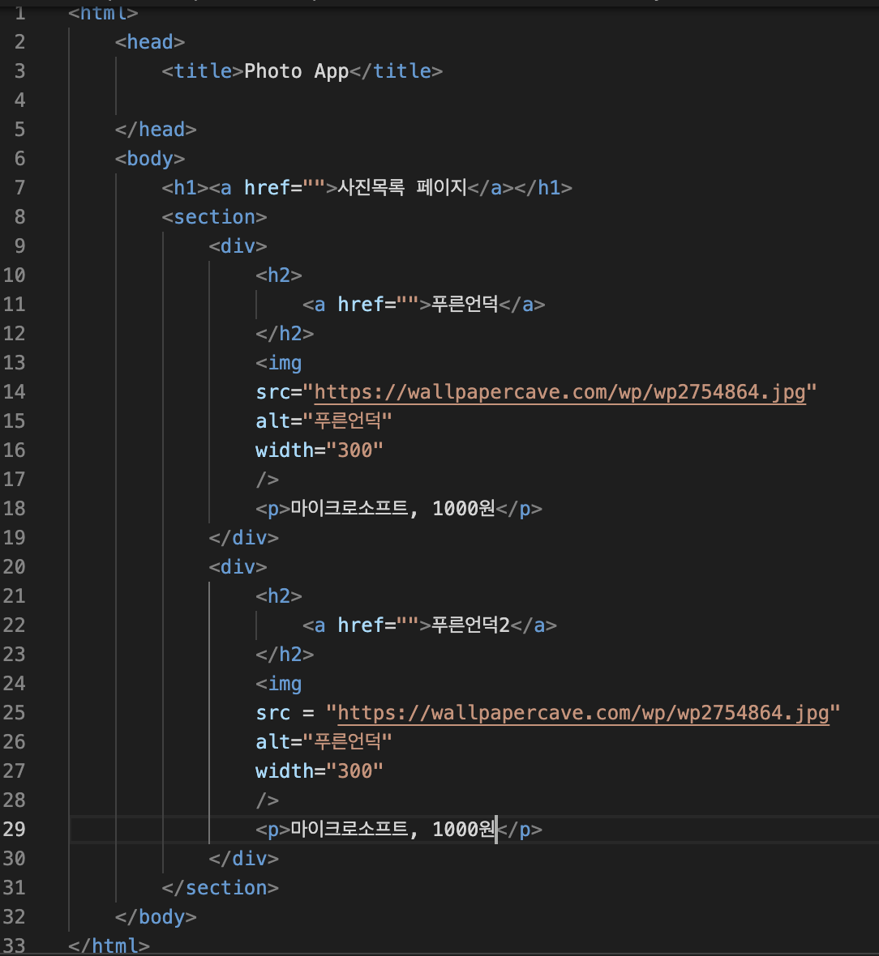Click the self-closing '/>' on line 28

(x=268, y=800)
